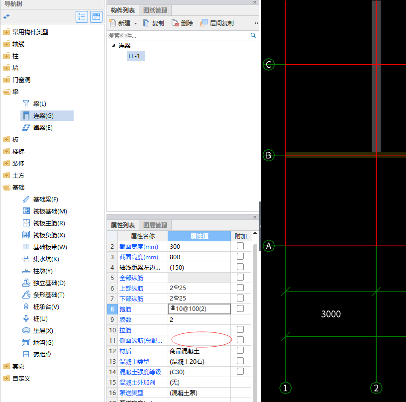
Task: Switch to the 图纸管理 tab
Action: (x=155, y=10)
